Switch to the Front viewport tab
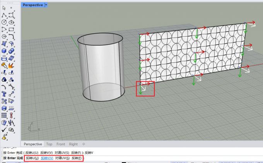Viewport: 263px width, 163px height. coord(61,144)
